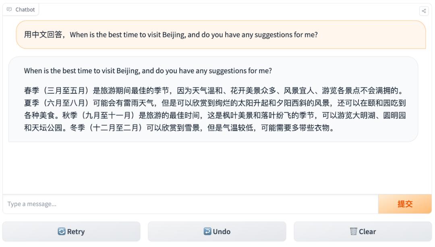Image resolution: width=435 pixels, height=247 pixels.
Task: Click the Retry button label
Action: click(76, 231)
